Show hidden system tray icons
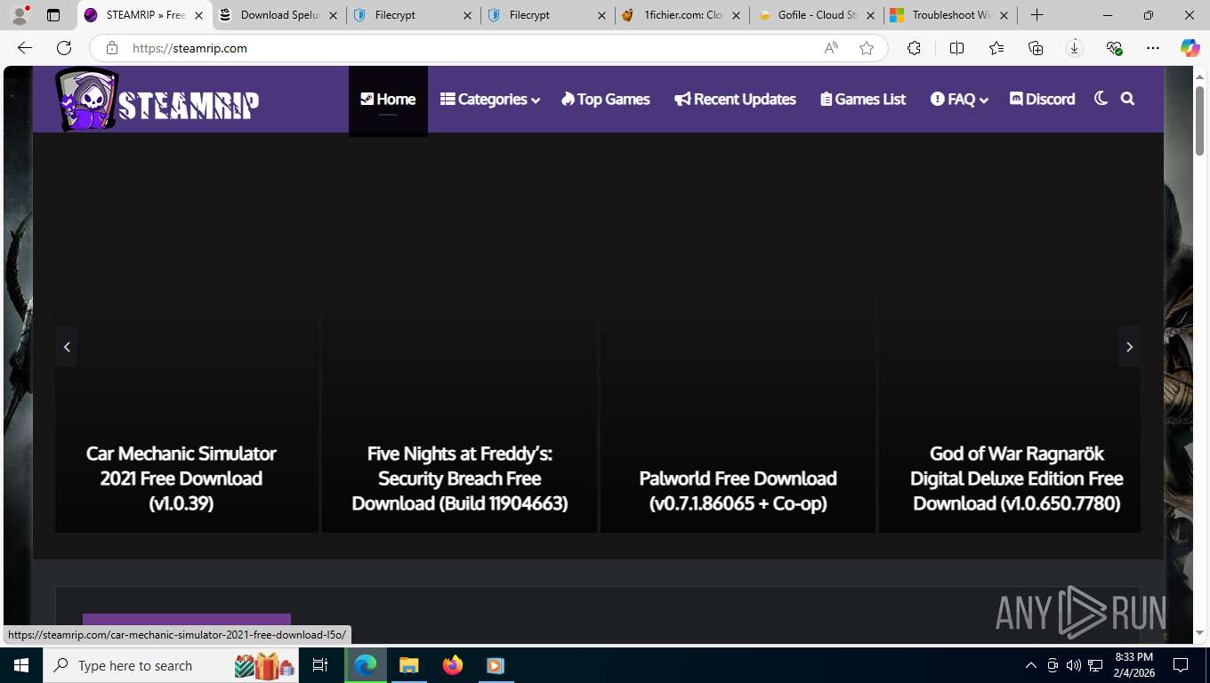This screenshot has width=1210, height=683. 1031,665
